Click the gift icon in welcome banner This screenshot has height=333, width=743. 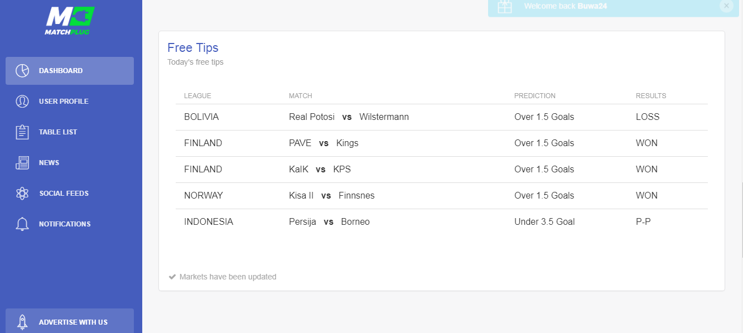pyautogui.click(x=505, y=6)
